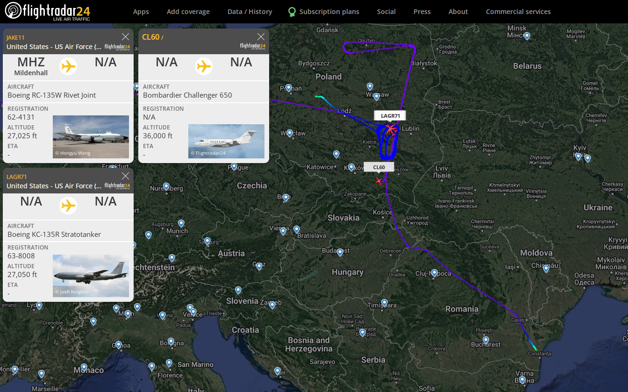628x392 pixels.
Task: Click the green Subscription plans badge icon
Action: click(x=292, y=12)
